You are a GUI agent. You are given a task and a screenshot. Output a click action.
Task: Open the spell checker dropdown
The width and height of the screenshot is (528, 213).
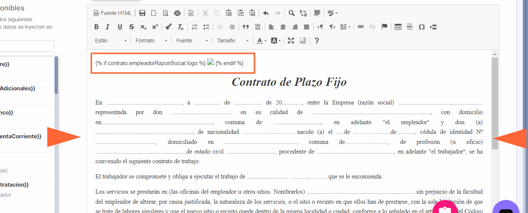(332, 13)
